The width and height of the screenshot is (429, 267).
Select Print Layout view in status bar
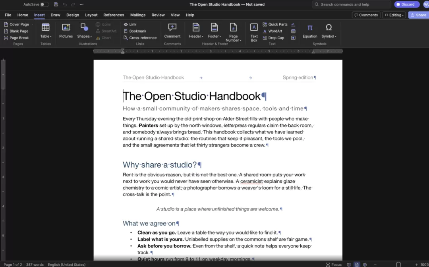click(357, 265)
